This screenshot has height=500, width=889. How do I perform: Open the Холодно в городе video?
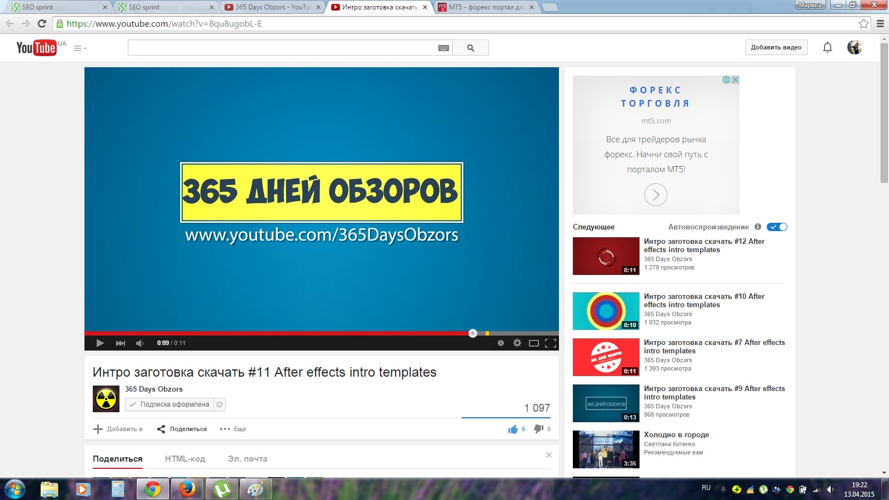point(676,434)
